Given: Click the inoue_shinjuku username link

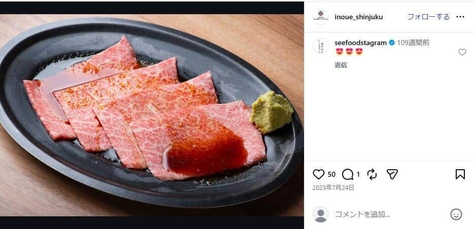Looking at the screenshot, I should pyautogui.click(x=359, y=17).
